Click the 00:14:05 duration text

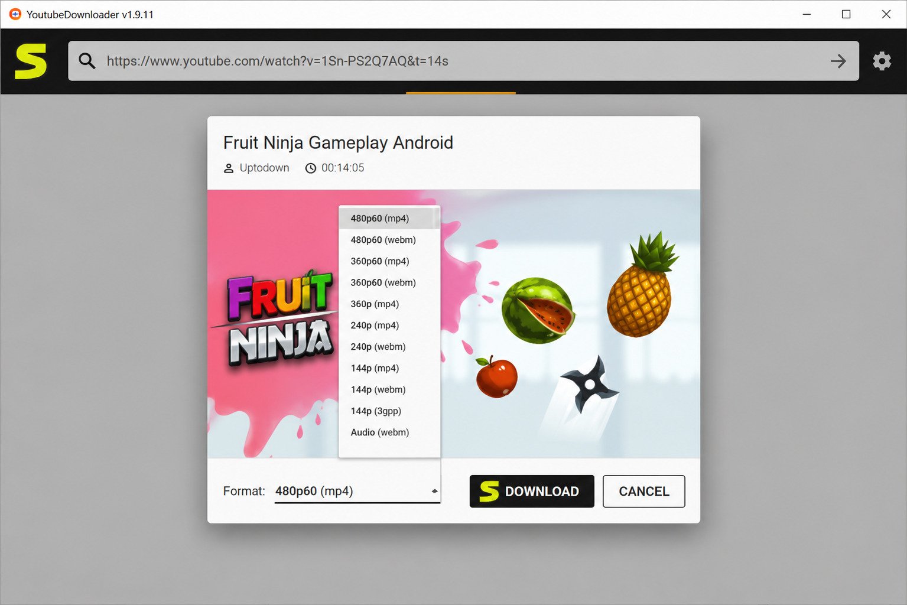tap(343, 168)
